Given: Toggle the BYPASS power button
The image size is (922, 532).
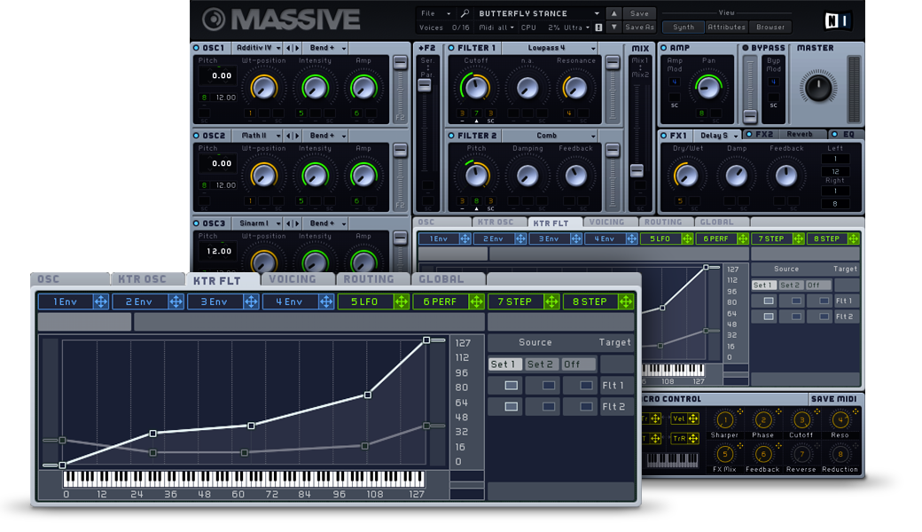Looking at the screenshot, I should 746,48.
